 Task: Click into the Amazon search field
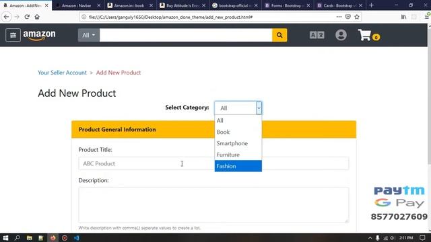pyautogui.click(x=186, y=35)
